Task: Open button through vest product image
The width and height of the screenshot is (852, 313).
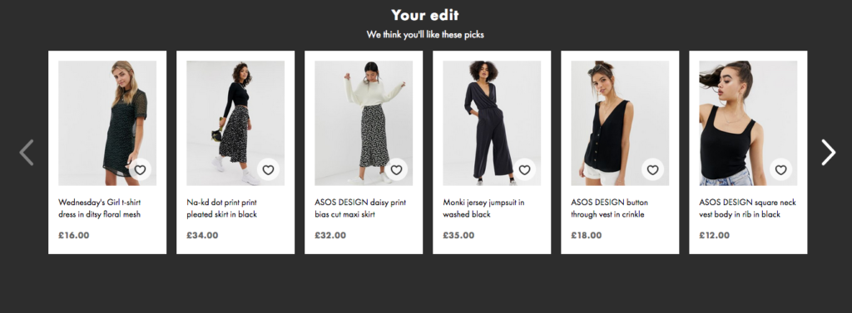Action: coord(620,123)
